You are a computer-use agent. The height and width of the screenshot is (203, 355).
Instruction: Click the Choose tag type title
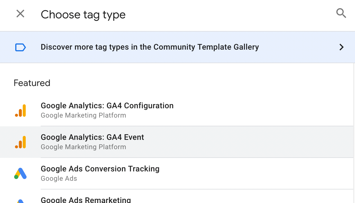coord(83,14)
